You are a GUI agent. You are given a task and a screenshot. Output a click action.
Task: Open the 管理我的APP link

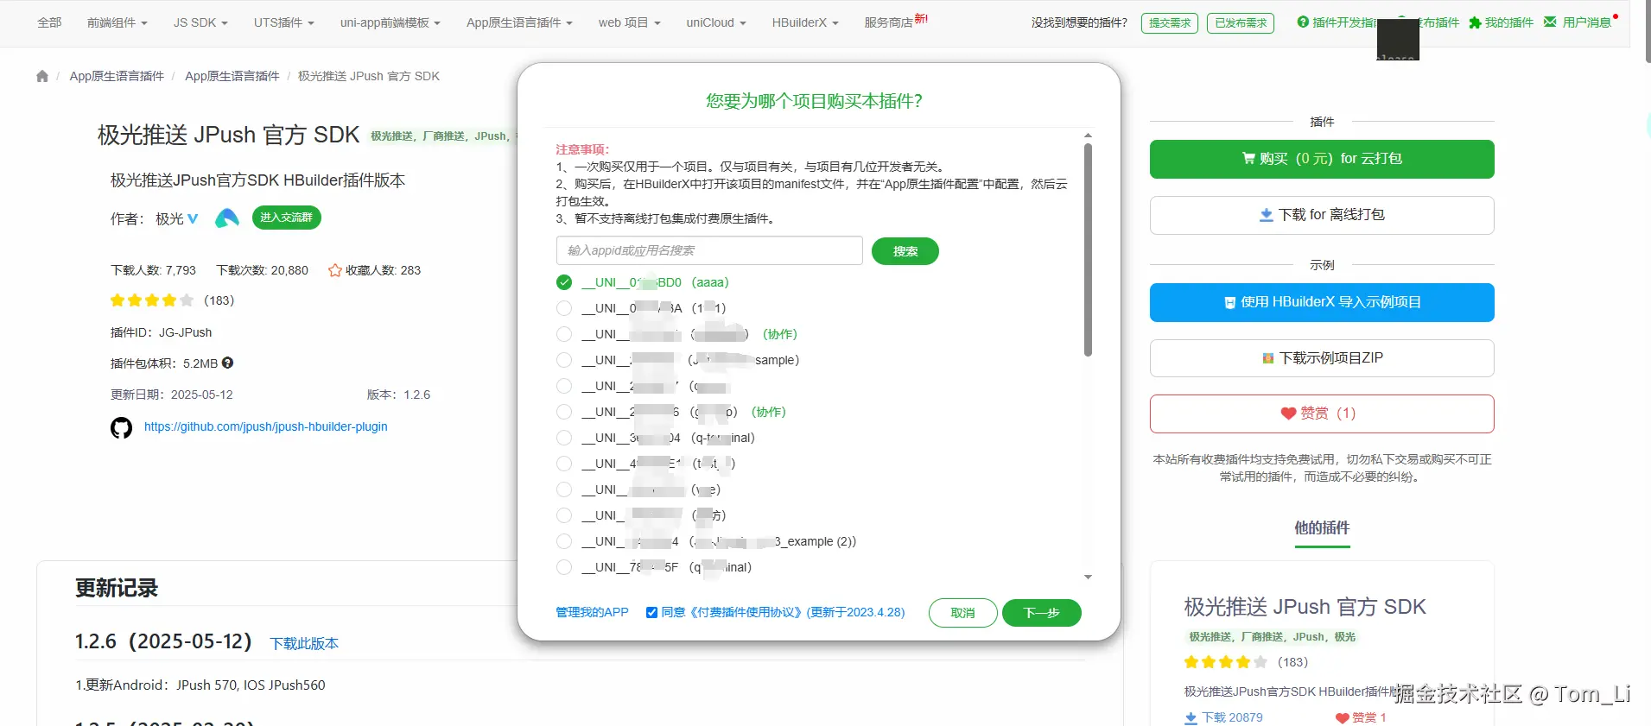(592, 612)
